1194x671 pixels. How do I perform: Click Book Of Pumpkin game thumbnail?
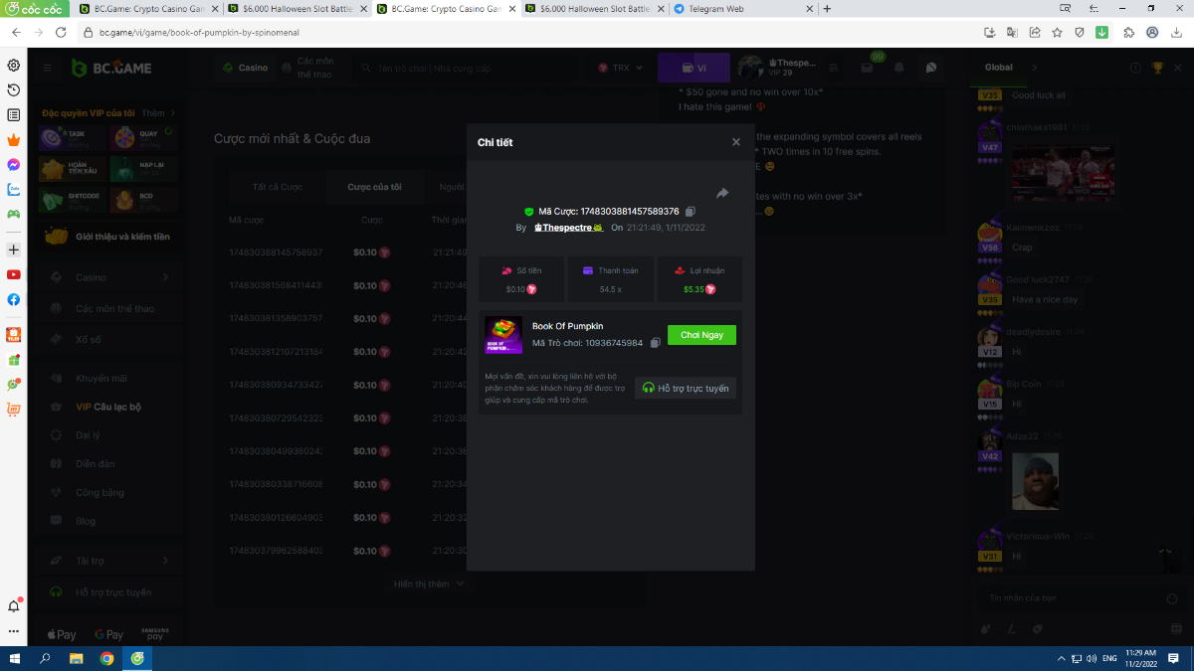tap(503, 335)
